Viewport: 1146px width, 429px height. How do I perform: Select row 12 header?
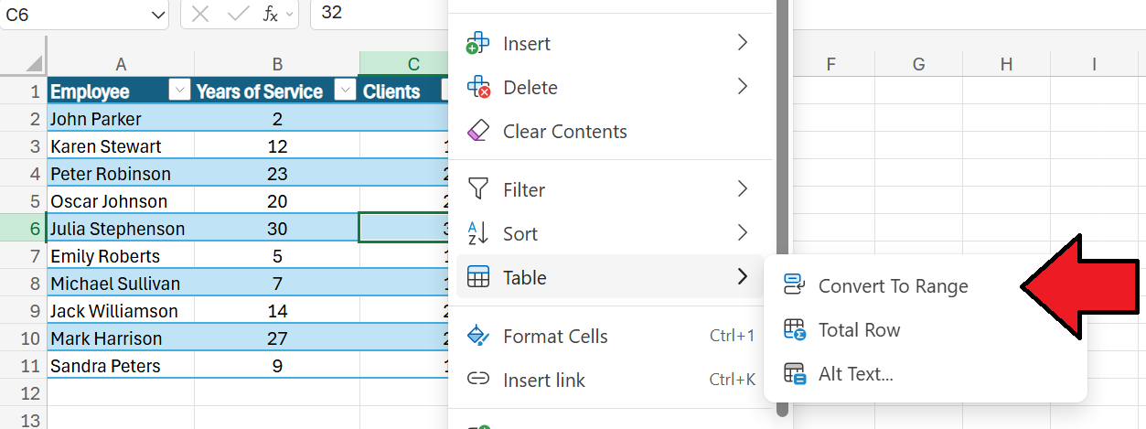pos(23,393)
